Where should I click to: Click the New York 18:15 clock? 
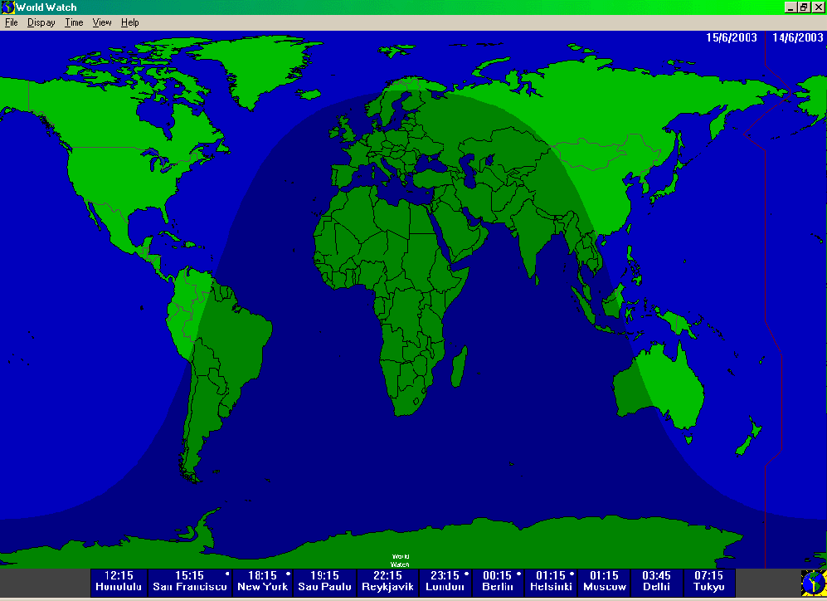(263, 581)
